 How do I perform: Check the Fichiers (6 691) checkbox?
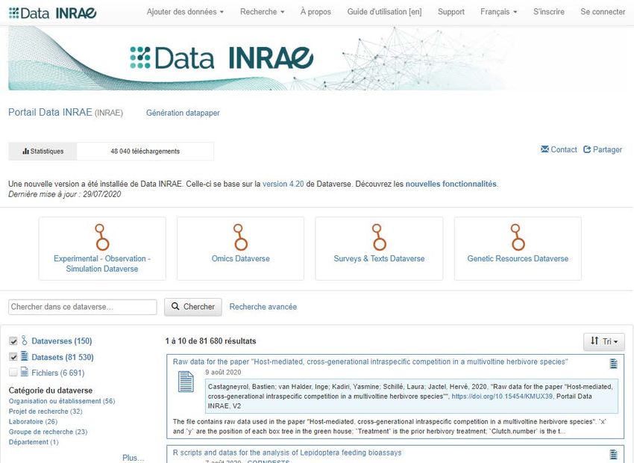13,373
